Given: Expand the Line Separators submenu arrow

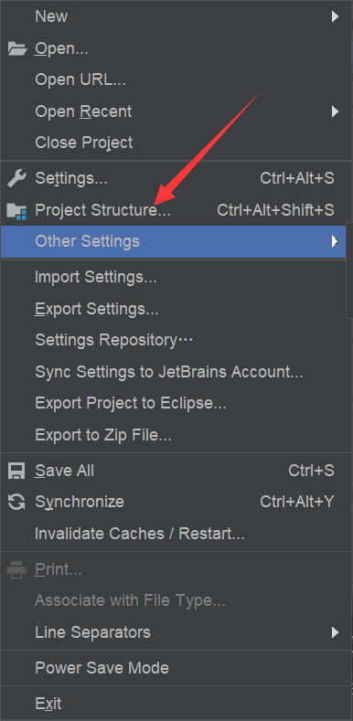Looking at the screenshot, I should pos(335,632).
